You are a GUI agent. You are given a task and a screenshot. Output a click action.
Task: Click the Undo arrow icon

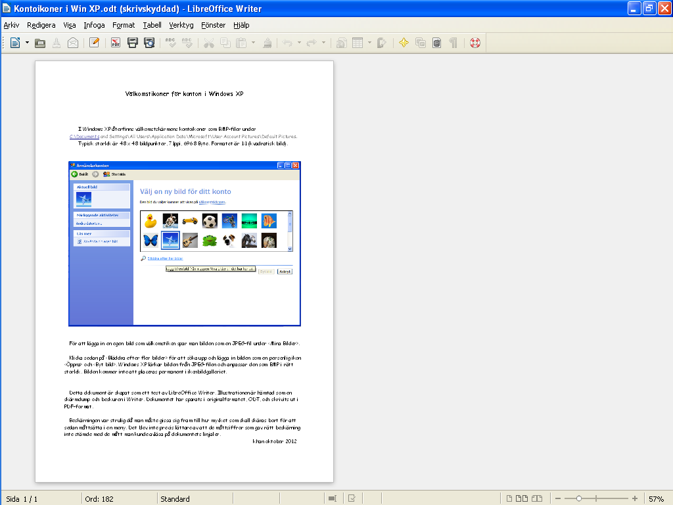pyautogui.click(x=288, y=43)
